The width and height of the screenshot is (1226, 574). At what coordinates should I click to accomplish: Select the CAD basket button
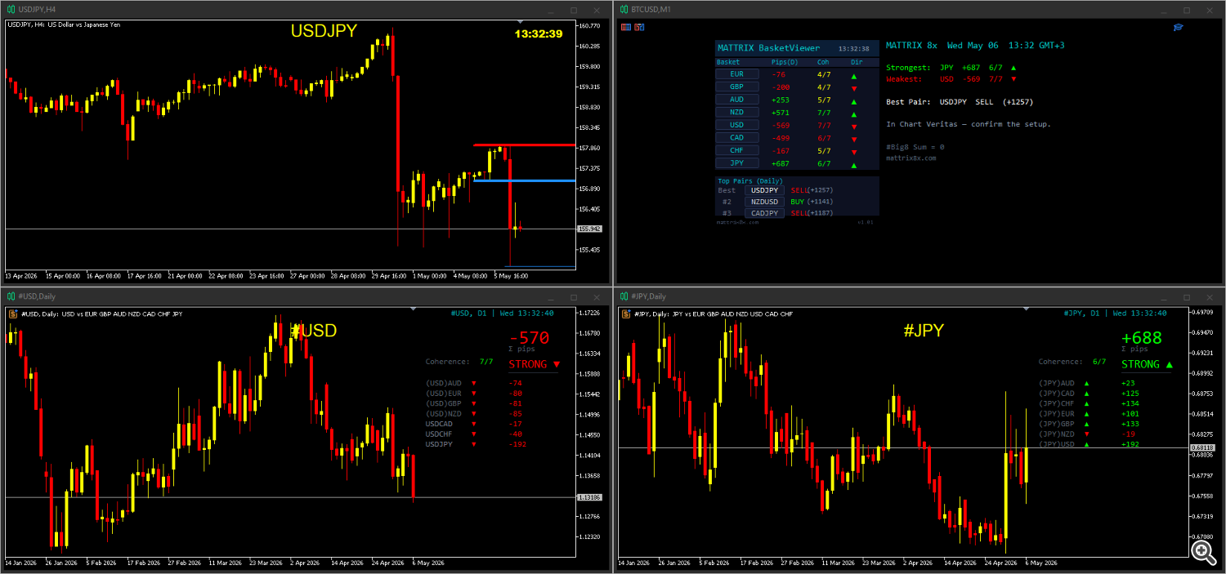(736, 137)
